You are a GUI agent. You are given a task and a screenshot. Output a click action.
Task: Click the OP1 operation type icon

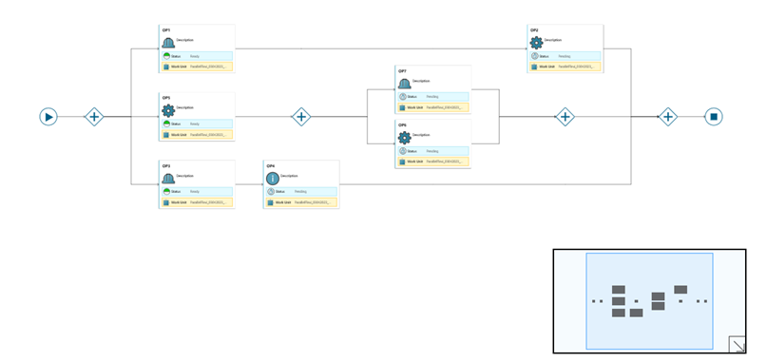[168, 43]
